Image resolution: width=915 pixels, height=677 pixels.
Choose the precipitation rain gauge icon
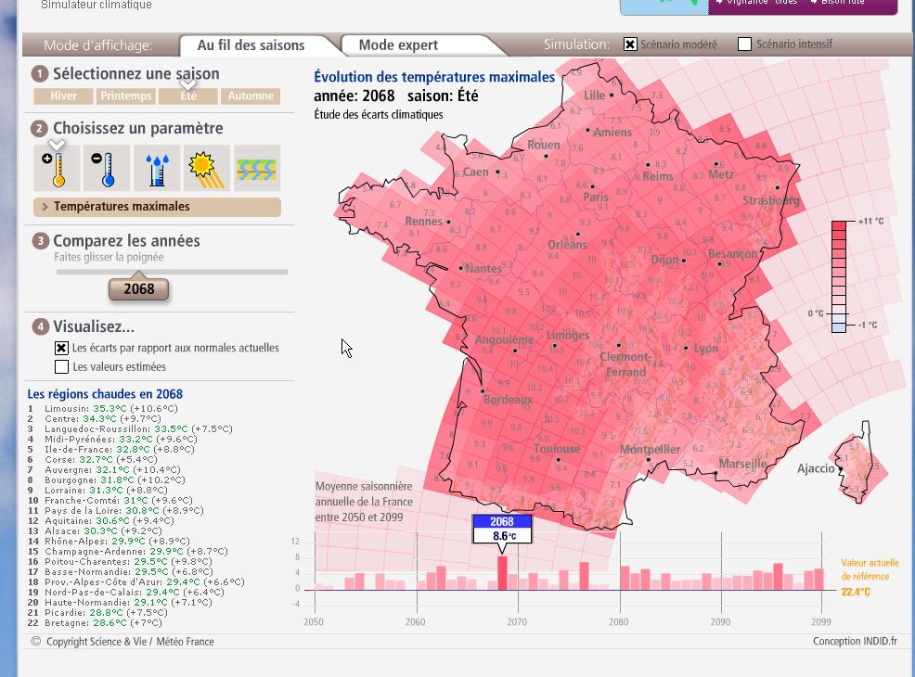point(157,169)
